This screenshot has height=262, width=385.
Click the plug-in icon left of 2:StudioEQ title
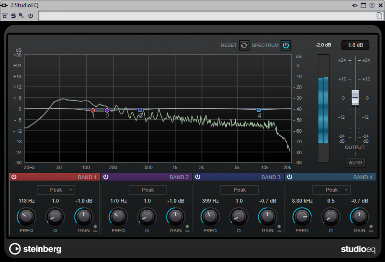pos(4,5)
